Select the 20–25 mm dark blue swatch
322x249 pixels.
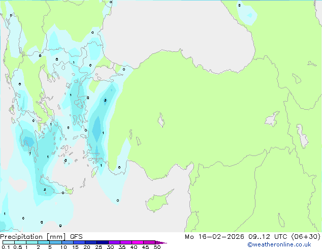click(x=91, y=242)
